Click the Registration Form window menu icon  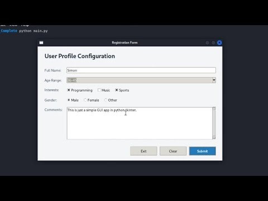pos(41,42)
